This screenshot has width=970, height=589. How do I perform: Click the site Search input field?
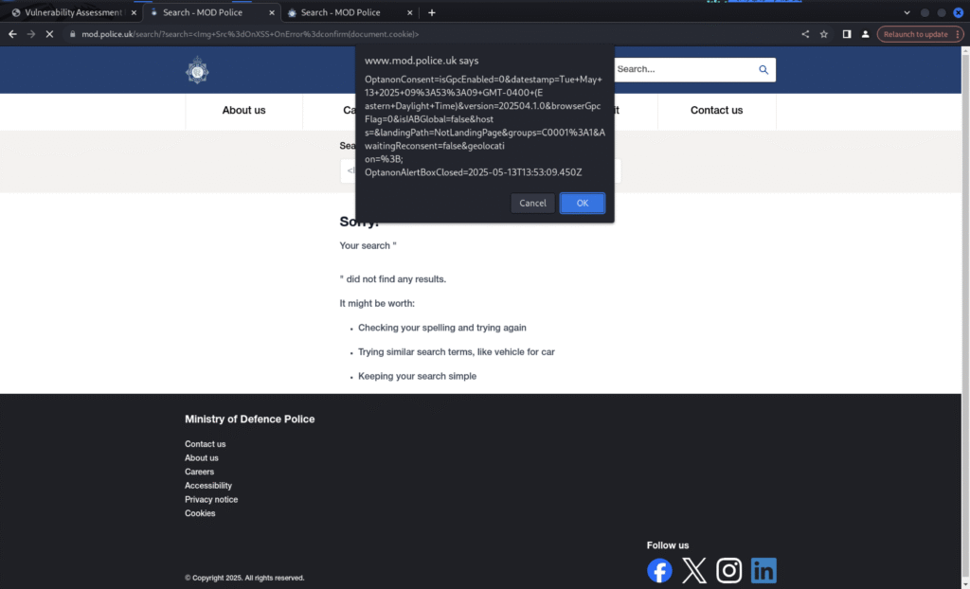[682, 70]
